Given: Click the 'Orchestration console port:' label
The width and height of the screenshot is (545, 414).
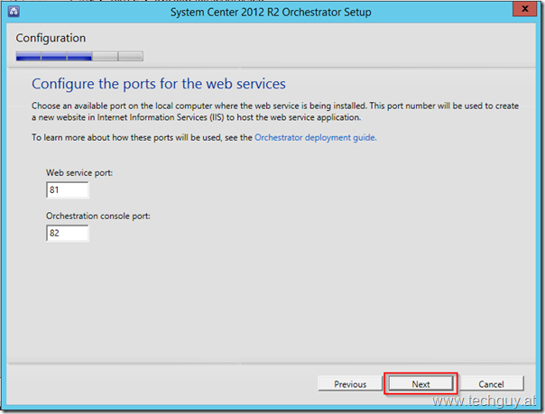Looking at the screenshot, I should click(x=97, y=216).
